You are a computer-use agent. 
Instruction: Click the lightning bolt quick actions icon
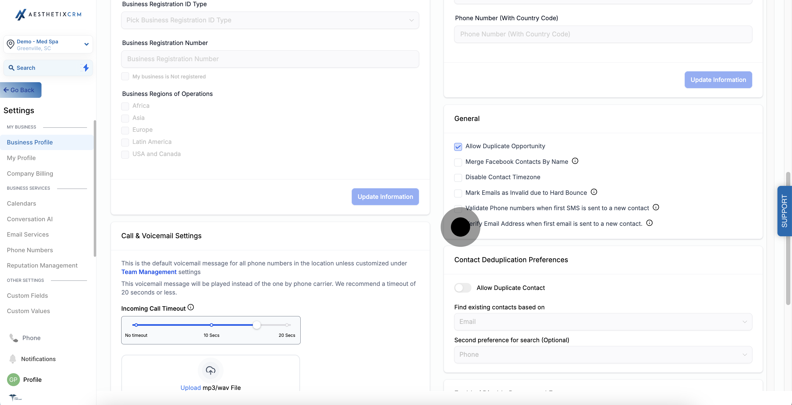coord(86,68)
